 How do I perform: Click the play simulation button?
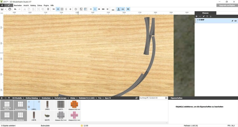pyautogui.click(x=95, y=9)
